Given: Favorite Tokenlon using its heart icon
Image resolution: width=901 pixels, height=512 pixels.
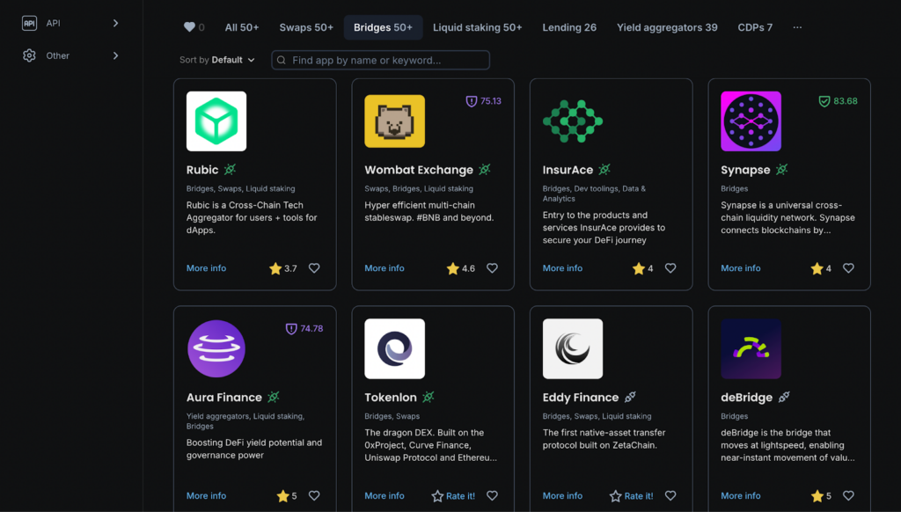Looking at the screenshot, I should [492, 495].
